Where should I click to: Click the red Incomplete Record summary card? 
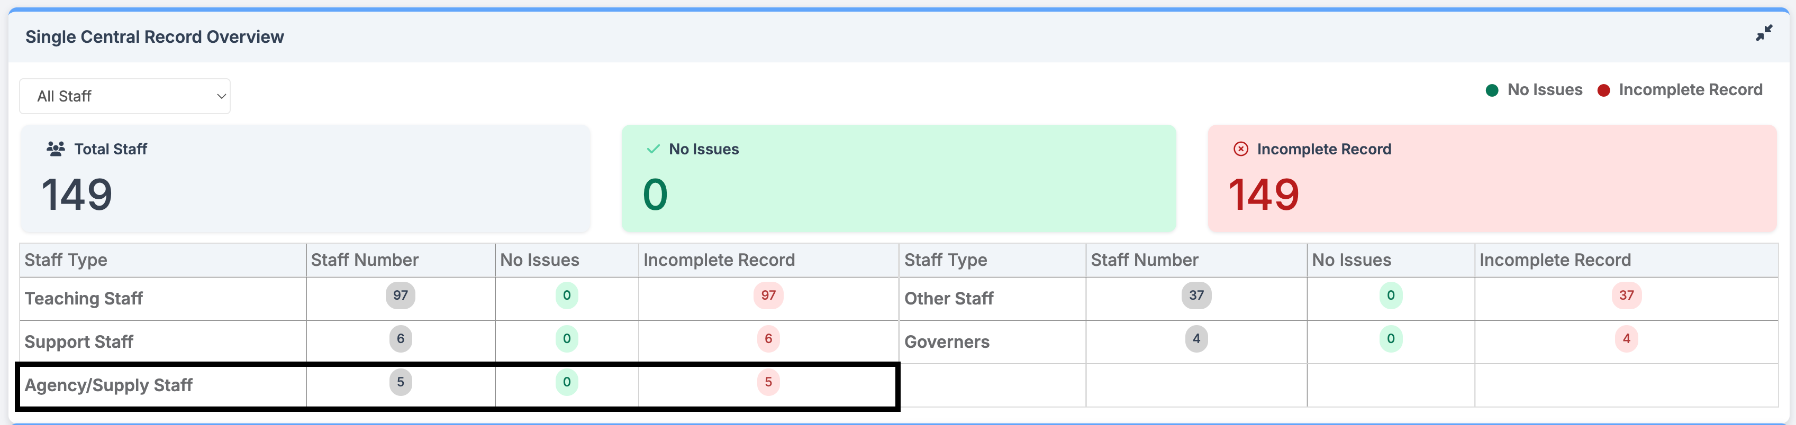point(1492,178)
